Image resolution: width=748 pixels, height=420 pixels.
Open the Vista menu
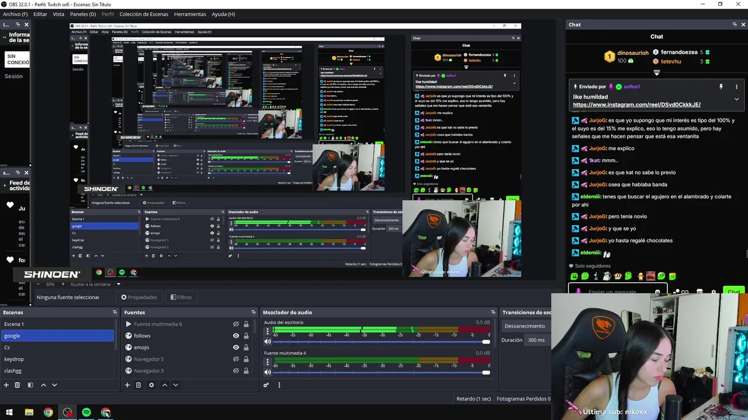pos(58,14)
